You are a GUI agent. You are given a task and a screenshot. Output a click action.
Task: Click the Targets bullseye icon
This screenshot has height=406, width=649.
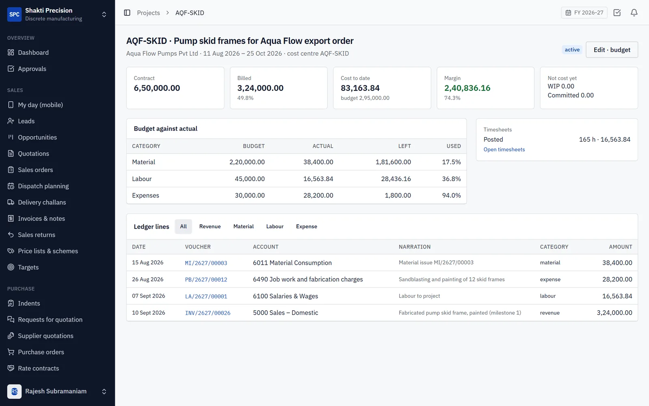[x=11, y=267]
